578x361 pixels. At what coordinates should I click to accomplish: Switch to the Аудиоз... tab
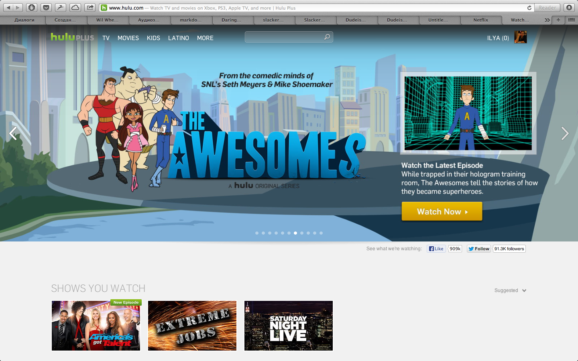pyautogui.click(x=149, y=20)
